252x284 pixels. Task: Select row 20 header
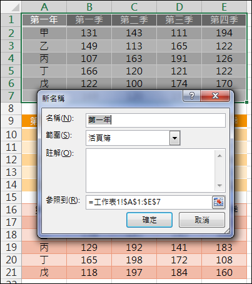(11, 260)
